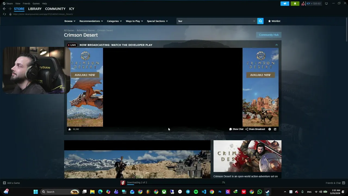Click the left Crimson Desert Available Now banner

pos(85,87)
